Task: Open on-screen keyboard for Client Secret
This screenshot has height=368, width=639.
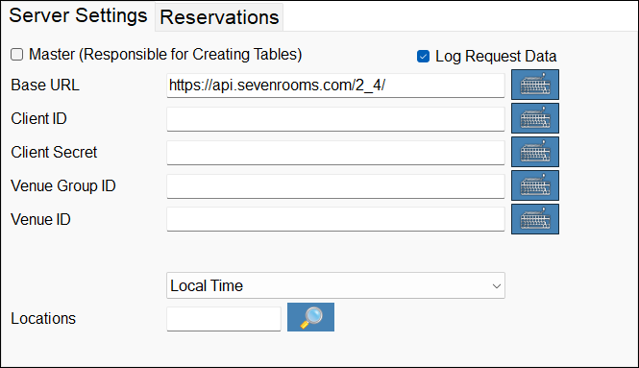Action: pyautogui.click(x=535, y=152)
